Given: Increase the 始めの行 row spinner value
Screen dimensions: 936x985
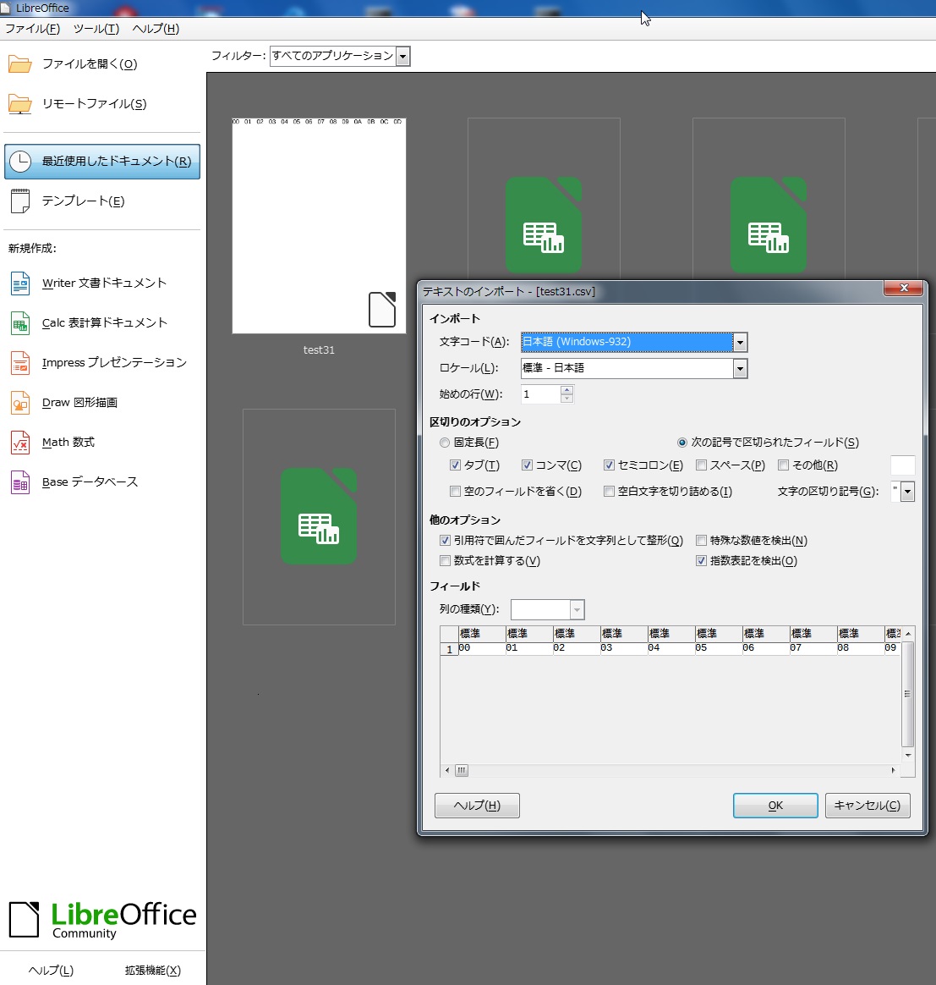Looking at the screenshot, I should tap(567, 390).
